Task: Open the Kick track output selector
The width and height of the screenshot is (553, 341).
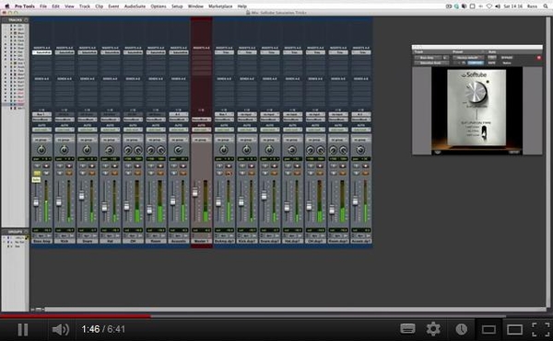Action: pyautogui.click(x=65, y=119)
